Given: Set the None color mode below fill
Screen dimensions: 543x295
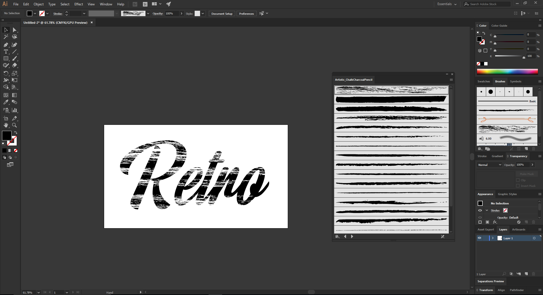Looking at the screenshot, I should 16,151.
